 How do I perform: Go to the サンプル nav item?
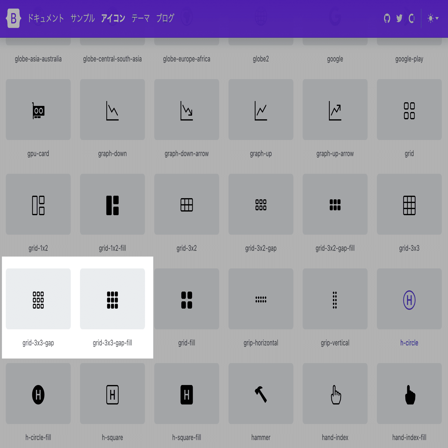click(83, 18)
